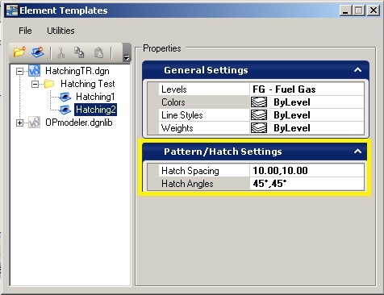
Task: Collapse the General Settings section chevron
Action: [357, 70]
